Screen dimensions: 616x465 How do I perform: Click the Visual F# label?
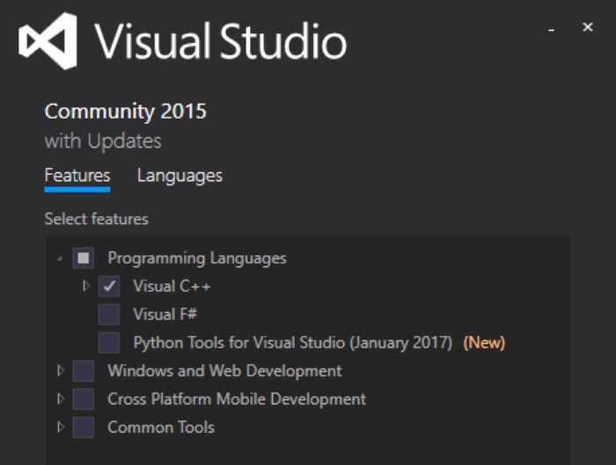point(165,315)
